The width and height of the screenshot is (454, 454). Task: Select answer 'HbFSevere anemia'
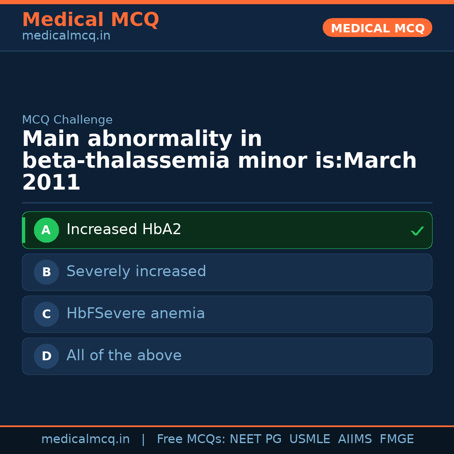pyautogui.click(x=135, y=314)
